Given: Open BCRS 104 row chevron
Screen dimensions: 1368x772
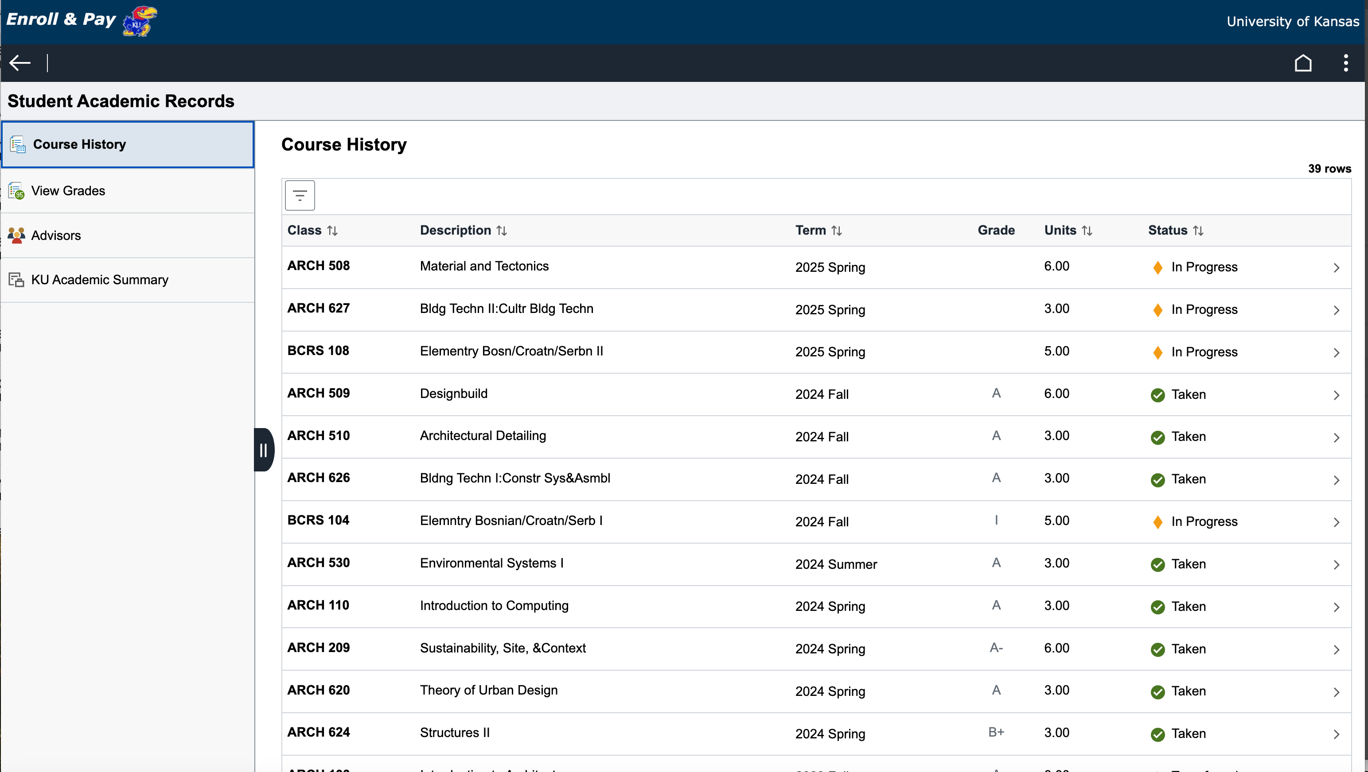Looking at the screenshot, I should coord(1336,522).
